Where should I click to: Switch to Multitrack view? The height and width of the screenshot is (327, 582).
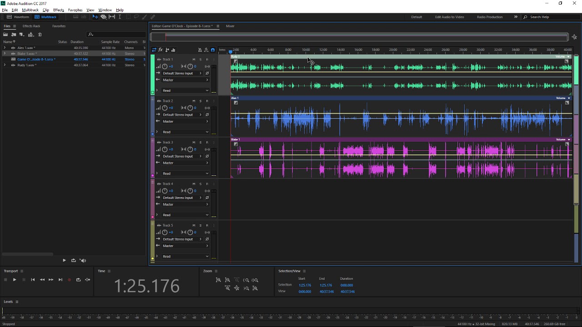pyautogui.click(x=45, y=17)
